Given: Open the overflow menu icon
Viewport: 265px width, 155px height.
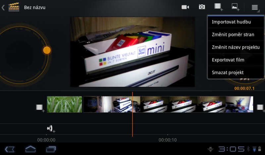Looking at the screenshot, I should click(255, 7).
